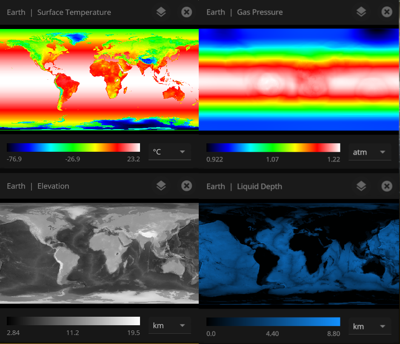The height and width of the screenshot is (344, 400).
Task: Click the 4.40 middle liquid depth value
Action: (272, 333)
